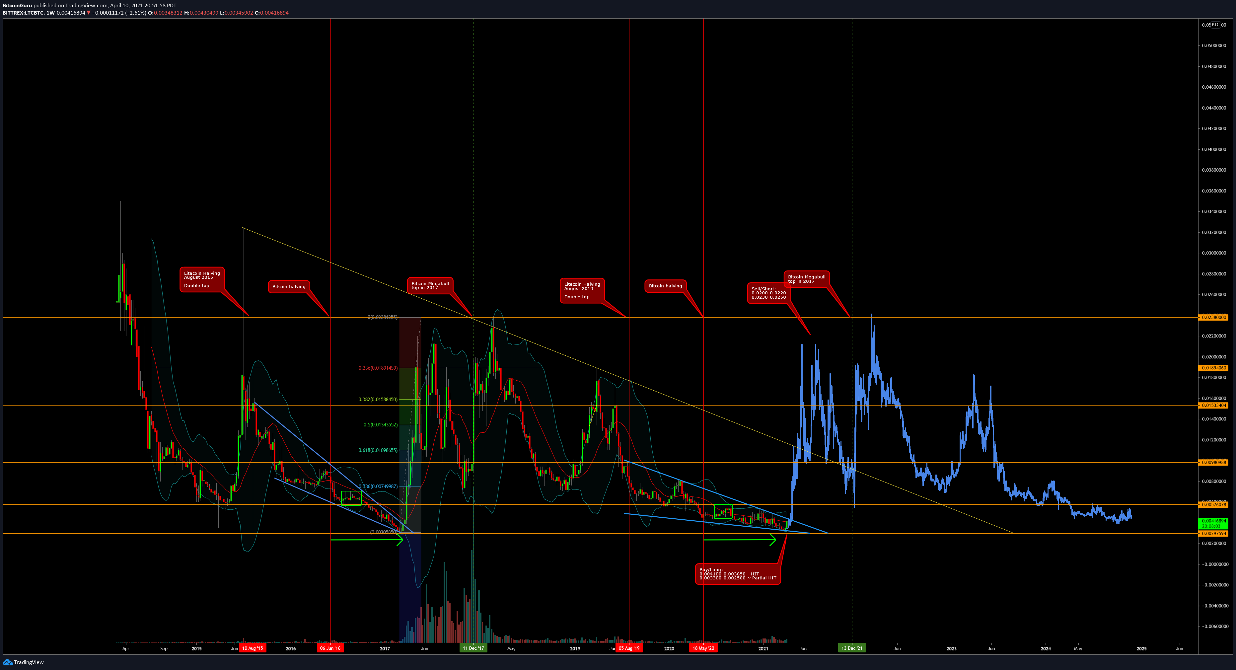Click the 0.05000000 price axis tick
The width and height of the screenshot is (1236, 670).
pos(1214,45)
